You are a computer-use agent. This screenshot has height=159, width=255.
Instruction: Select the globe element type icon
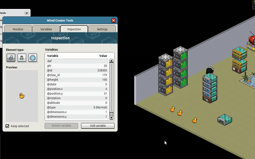tap(33, 58)
